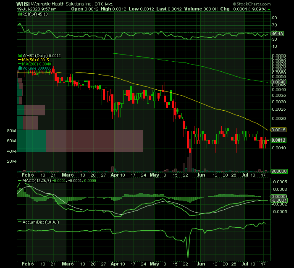Click the 60M volume axis label

click(x=11, y=141)
